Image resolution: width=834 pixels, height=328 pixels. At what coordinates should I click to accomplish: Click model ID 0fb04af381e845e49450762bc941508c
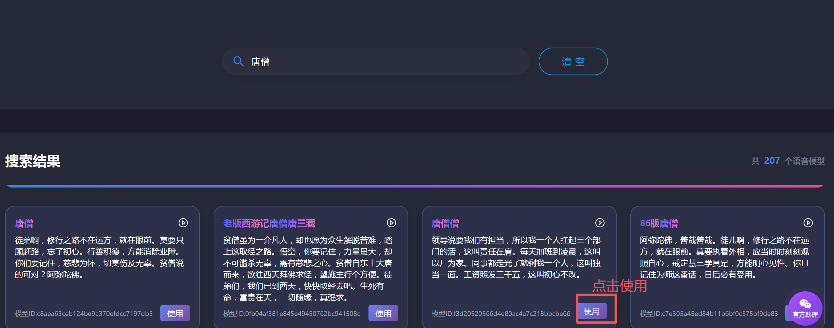click(292, 313)
